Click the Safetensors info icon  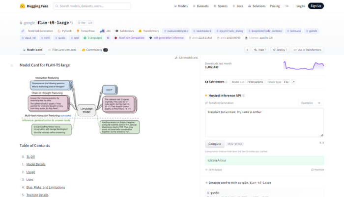click(226, 82)
